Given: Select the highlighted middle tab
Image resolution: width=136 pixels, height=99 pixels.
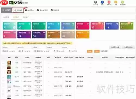Looking at the screenshot, I should click(16, 17).
